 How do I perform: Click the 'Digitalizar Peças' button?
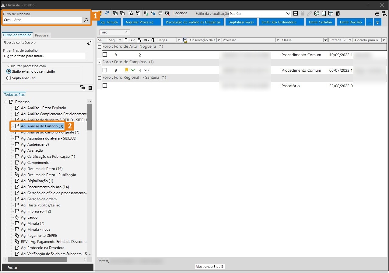(x=241, y=22)
